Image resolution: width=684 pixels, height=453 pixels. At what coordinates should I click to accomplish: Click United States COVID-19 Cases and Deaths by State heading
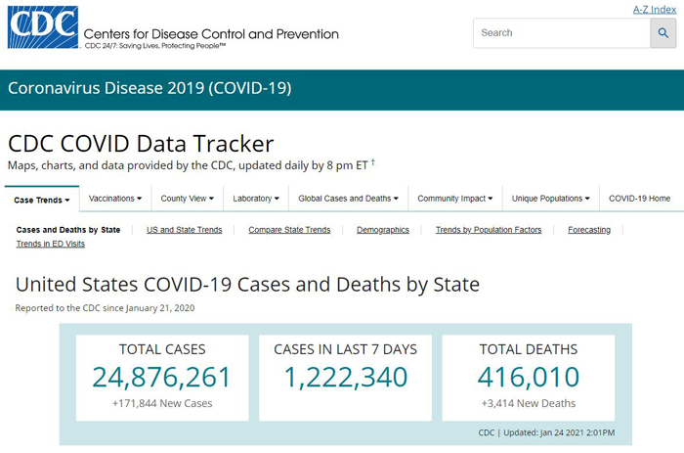(x=247, y=285)
